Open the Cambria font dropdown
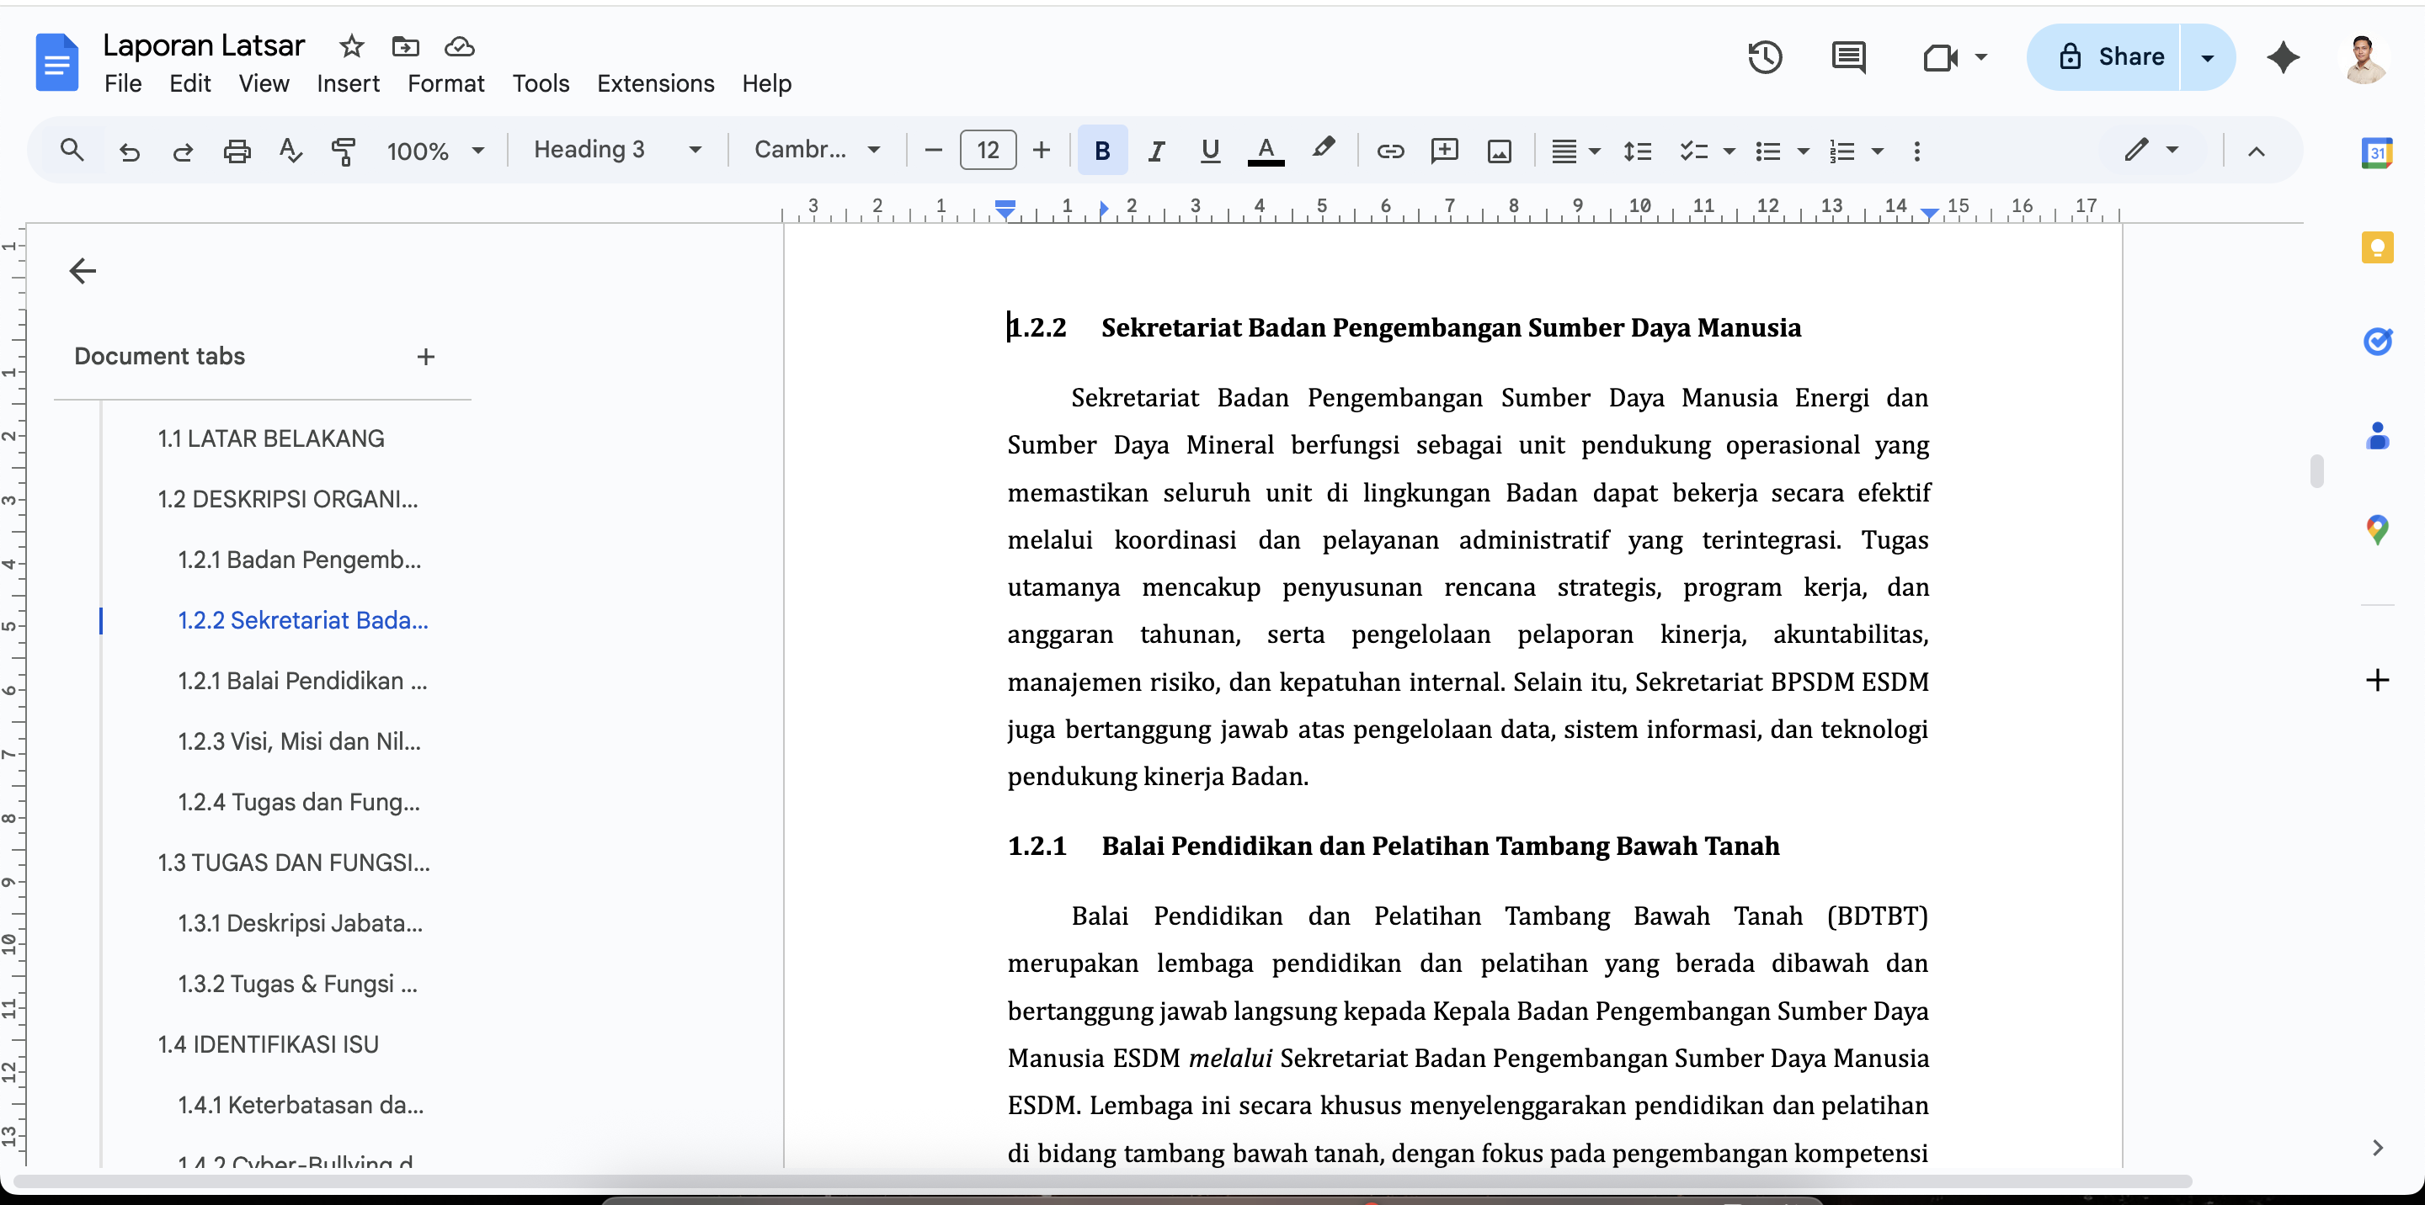2425x1205 pixels. 816,150
